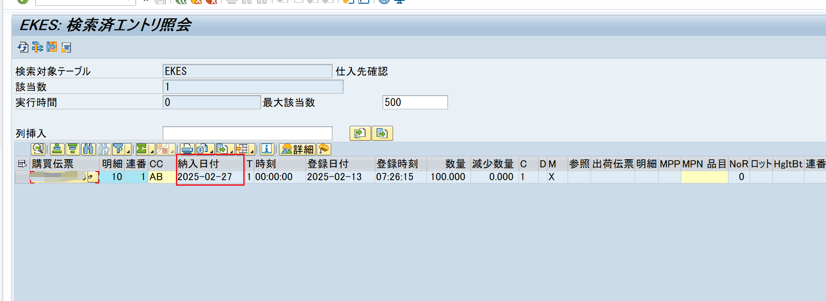The height and width of the screenshot is (301, 826).
Task: Click the delivery date cell 2025-02-27
Action: click(x=211, y=177)
